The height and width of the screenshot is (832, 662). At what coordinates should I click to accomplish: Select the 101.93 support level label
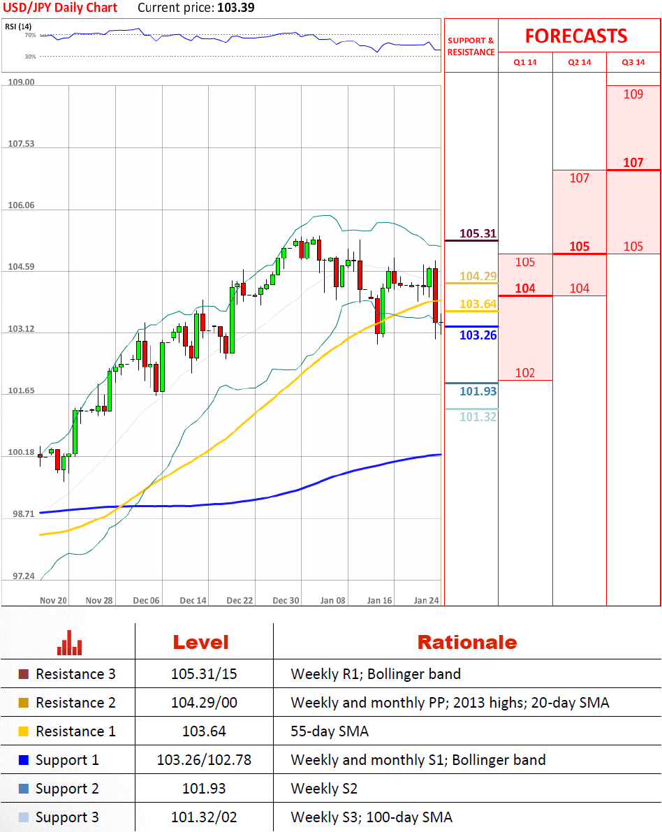pos(478,391)
